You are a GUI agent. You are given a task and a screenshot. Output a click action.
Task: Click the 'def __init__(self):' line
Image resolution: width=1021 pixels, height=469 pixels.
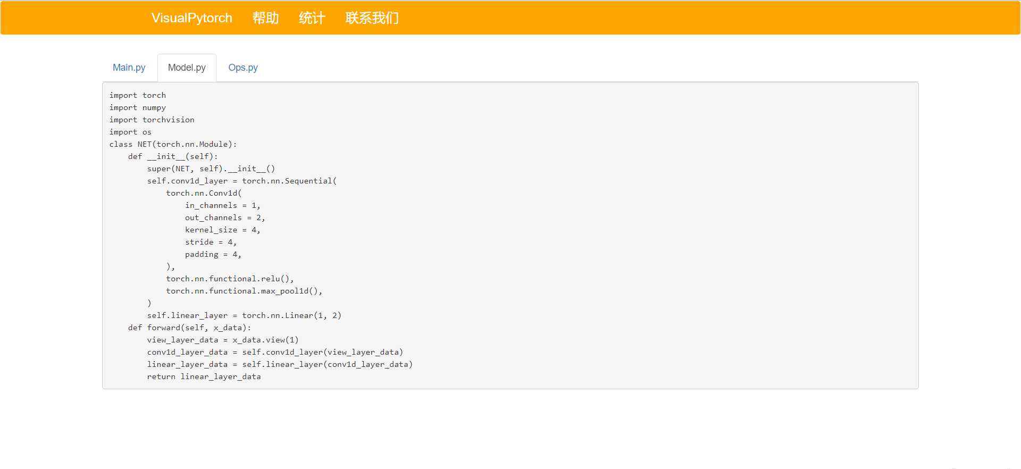(173, 156)
